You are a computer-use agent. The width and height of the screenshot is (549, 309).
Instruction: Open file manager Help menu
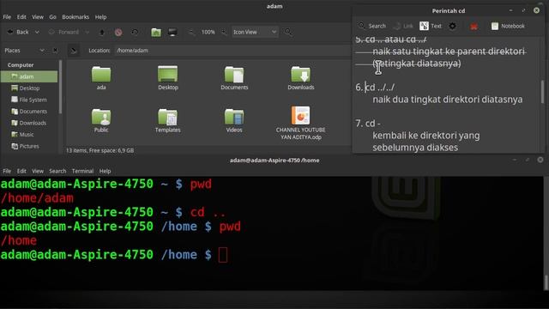point(101,17)
